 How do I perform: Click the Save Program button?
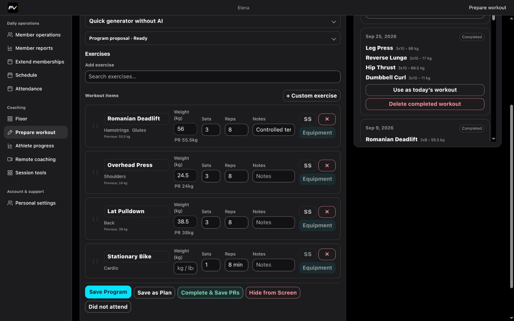tap(108, 292)
